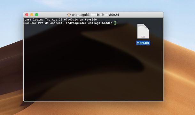
Task: Click the home folder icon in title bar
Action: click(69, 15)
